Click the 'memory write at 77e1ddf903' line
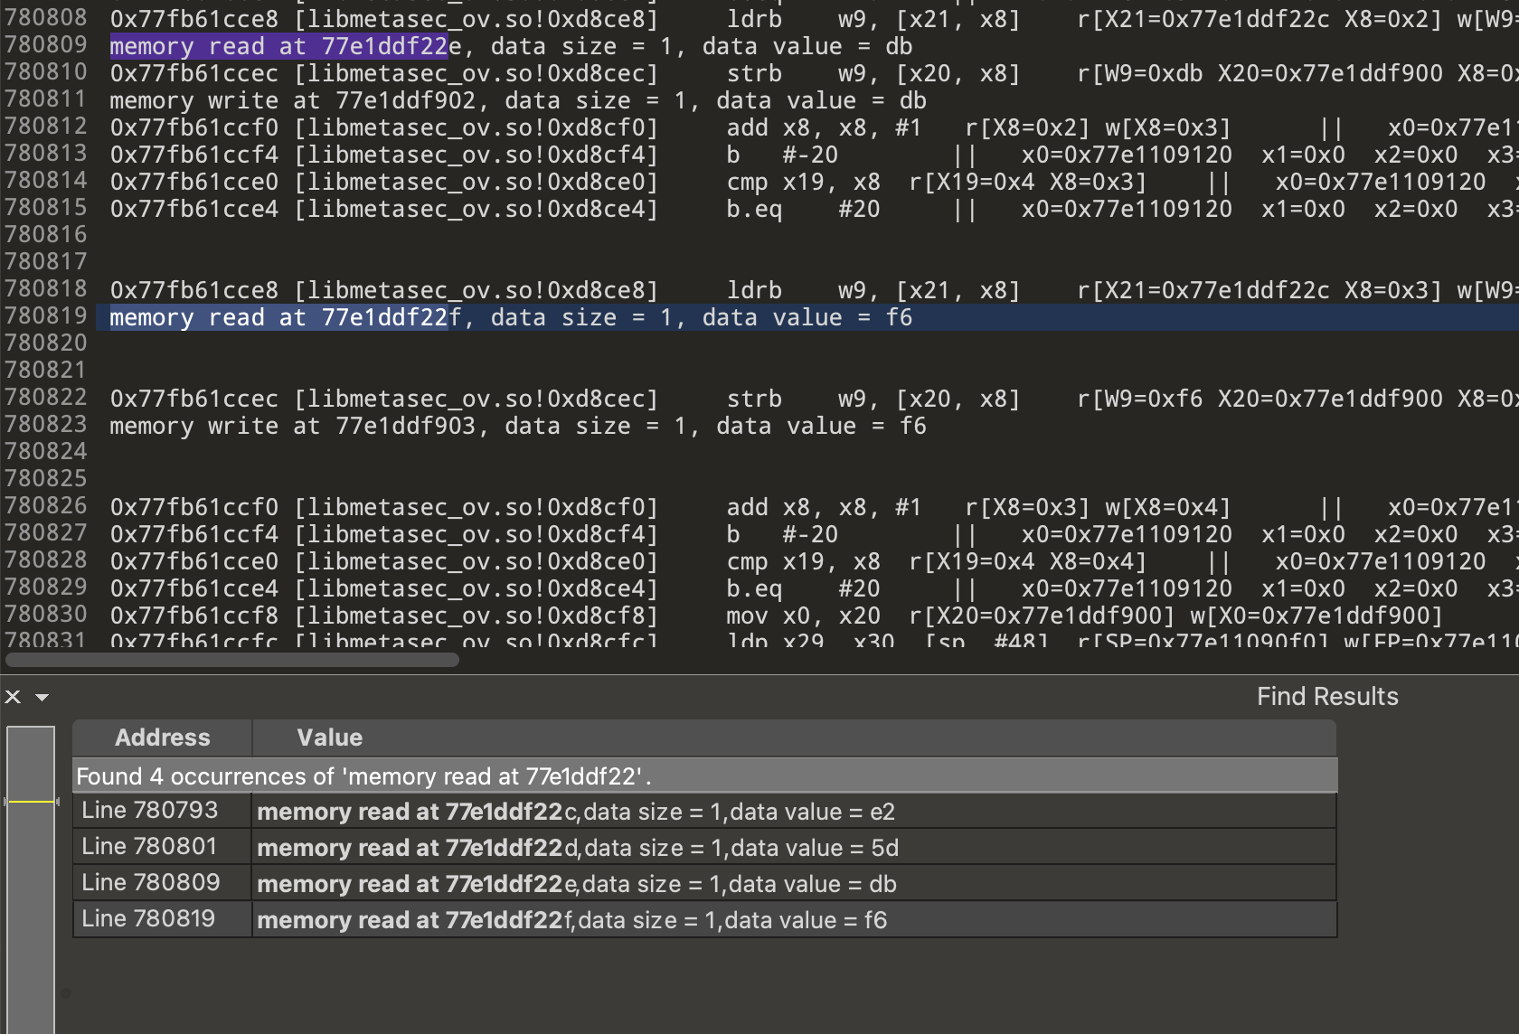1519x1034 pixels. pos(517,427)
